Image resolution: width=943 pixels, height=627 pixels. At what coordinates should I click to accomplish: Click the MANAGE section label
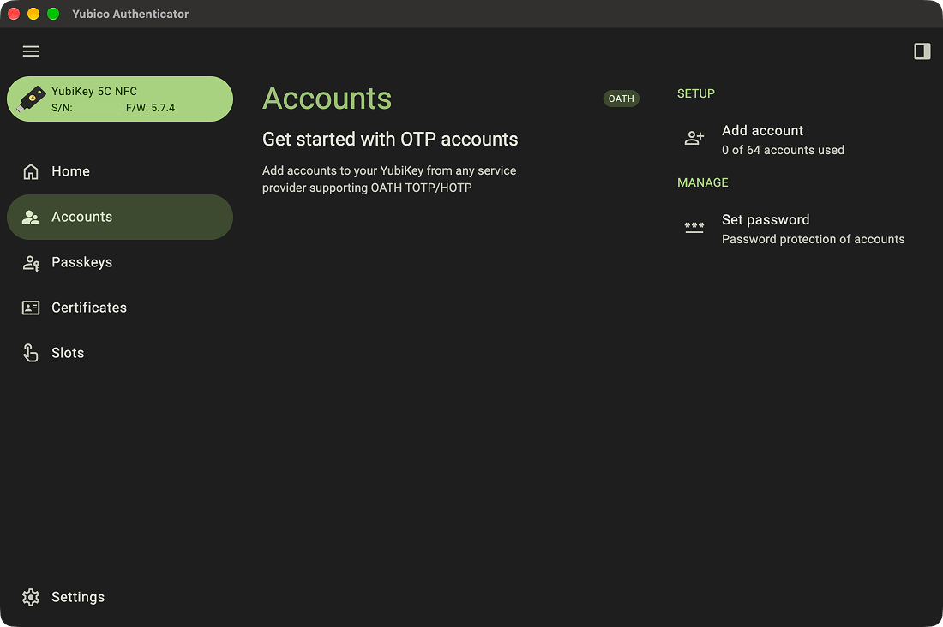point(702,182)
